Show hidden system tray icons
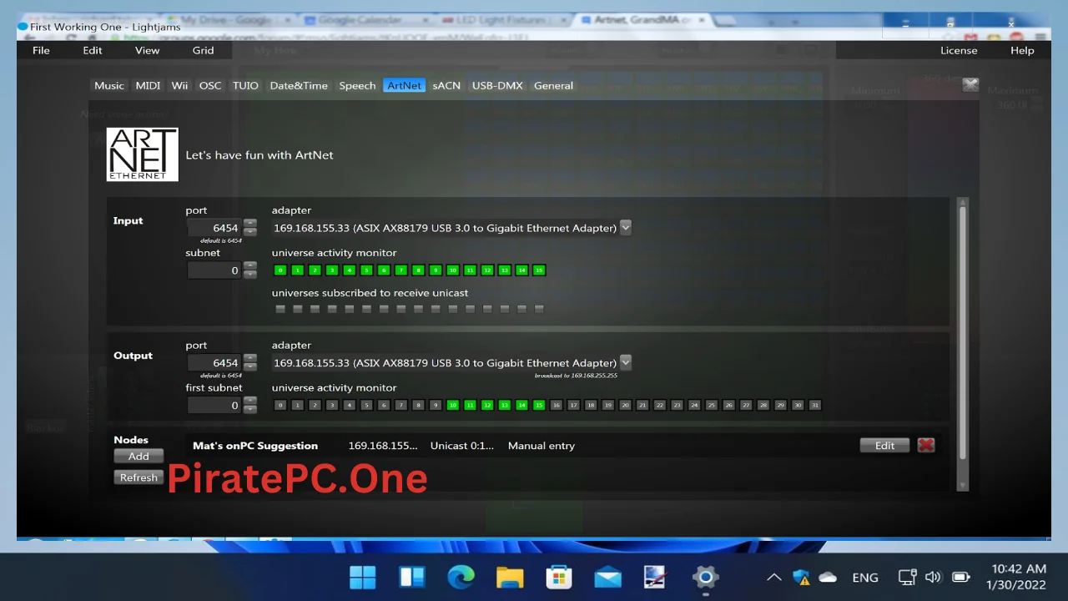Screen dimensions: 1068x601 pos(774,577)
